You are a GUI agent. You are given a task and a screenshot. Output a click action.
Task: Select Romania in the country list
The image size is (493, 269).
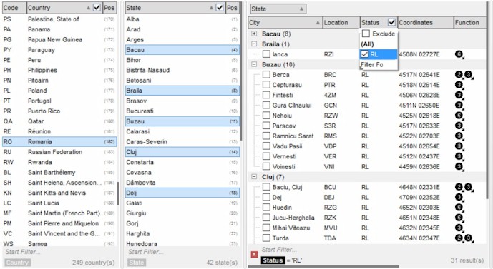pyautogui.click(x=59, y=142)
